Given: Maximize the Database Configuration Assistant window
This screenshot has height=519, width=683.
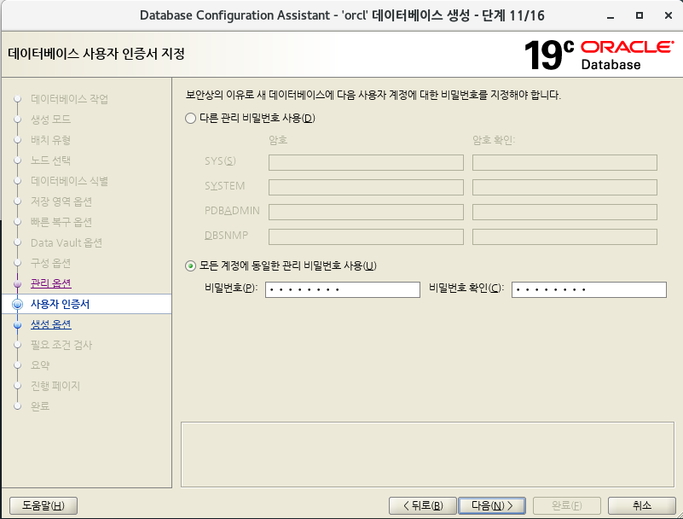Looking at the screenshot, I should pyautogui.click(x=639, y=15).
